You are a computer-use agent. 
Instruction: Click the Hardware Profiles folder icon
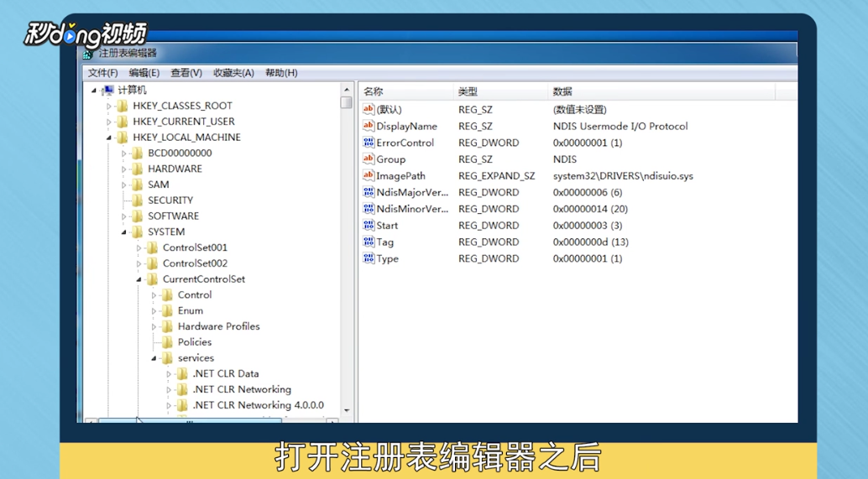pos(167,326)
